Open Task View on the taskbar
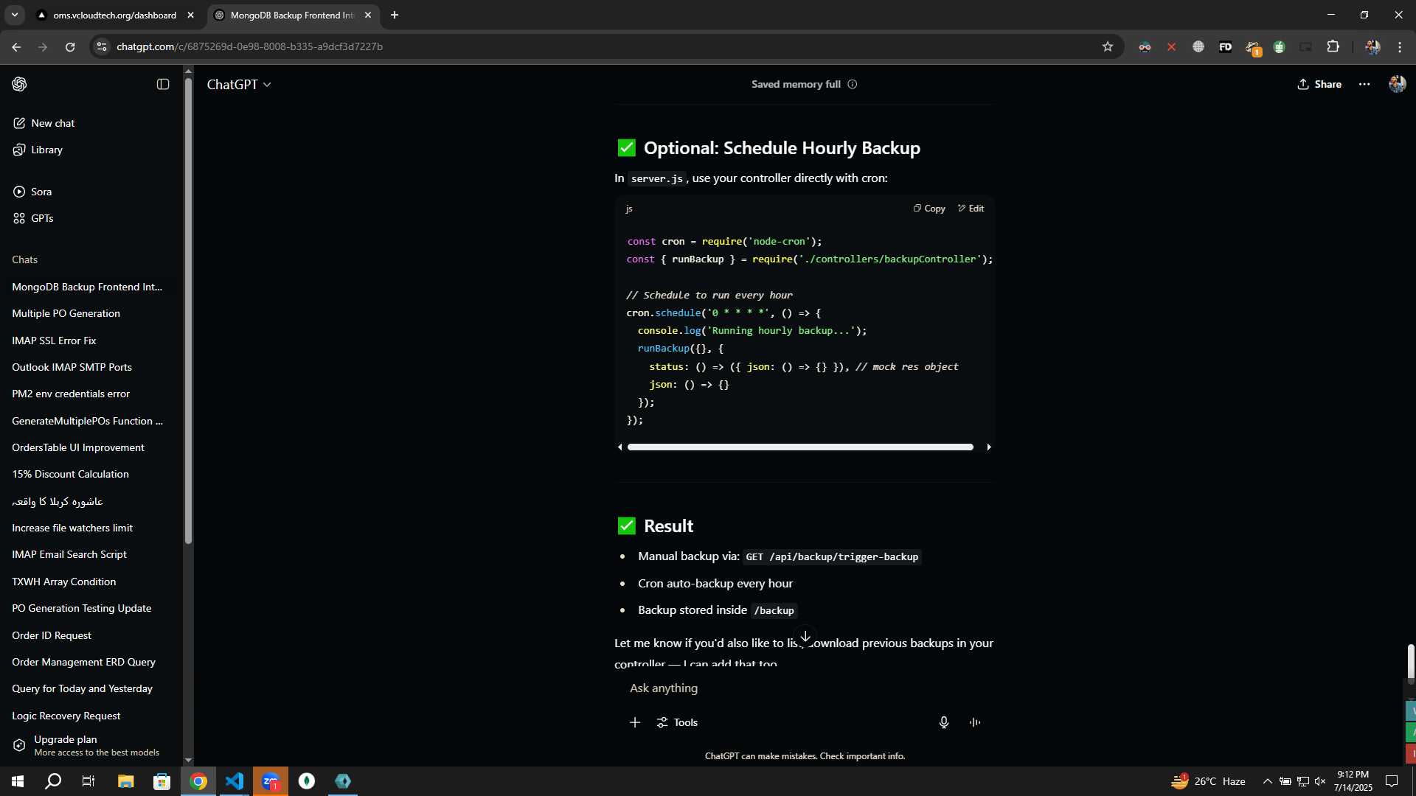The image size is (1416, 796). (88, 781)
